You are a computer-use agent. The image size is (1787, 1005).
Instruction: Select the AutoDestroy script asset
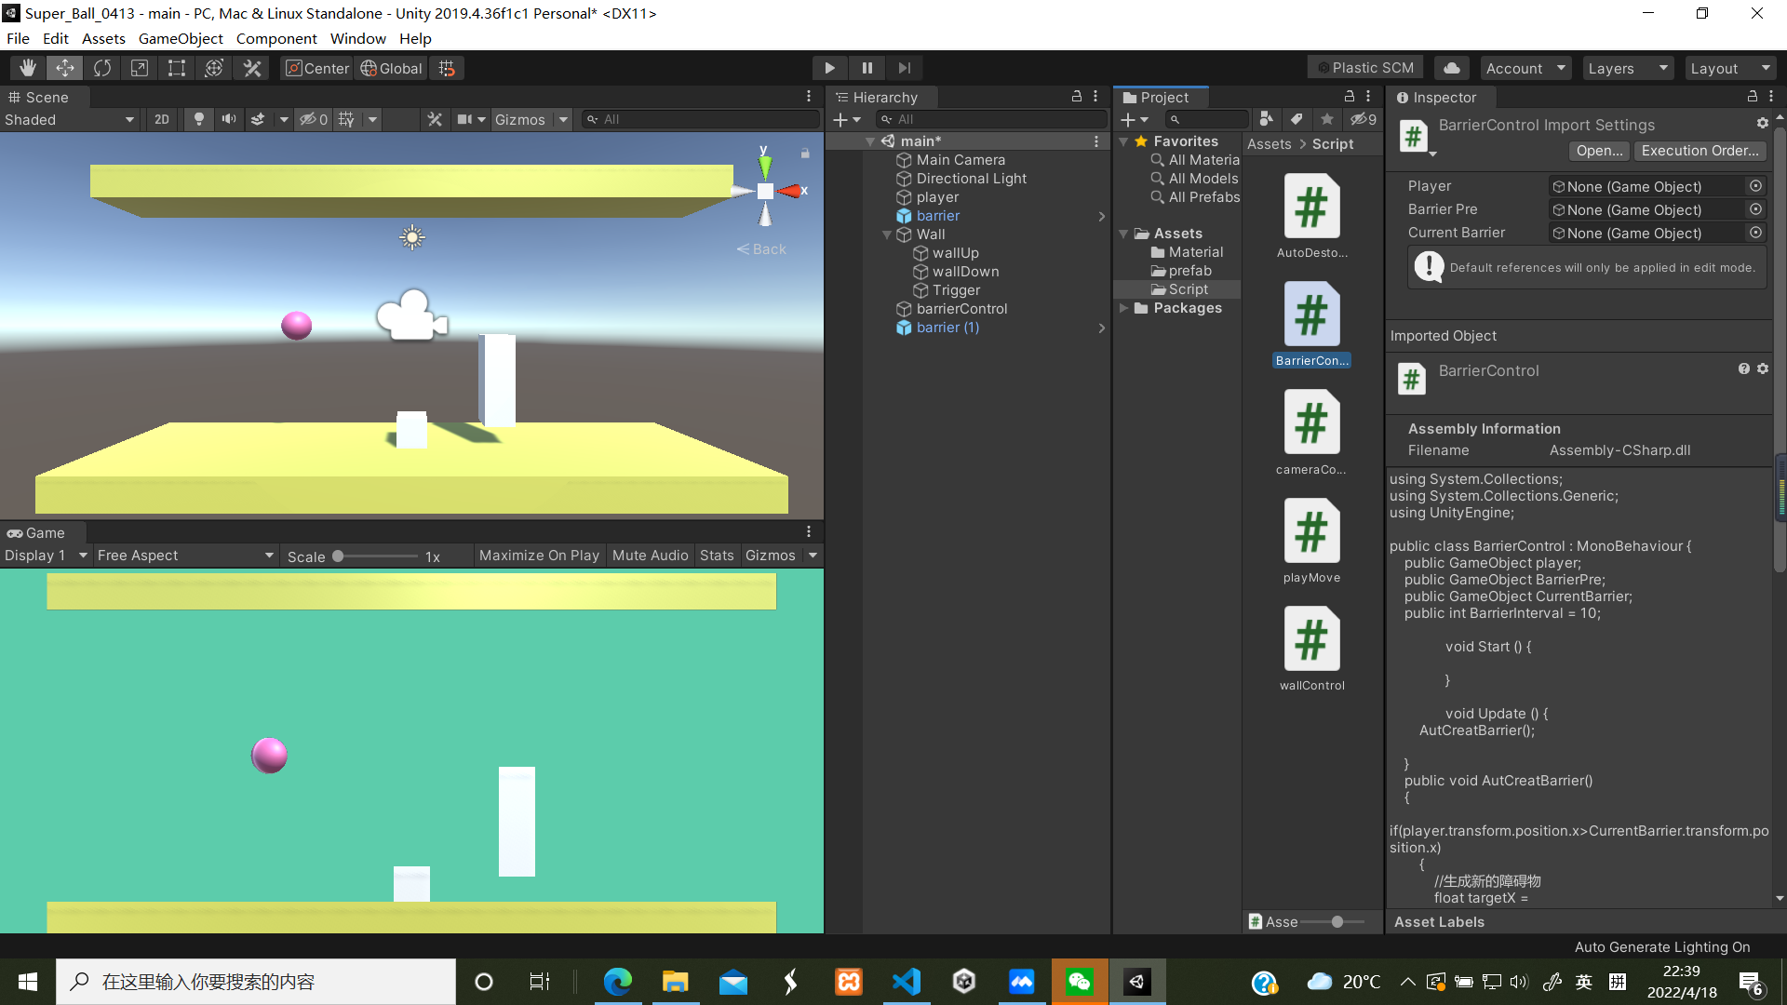point(1311,216)
